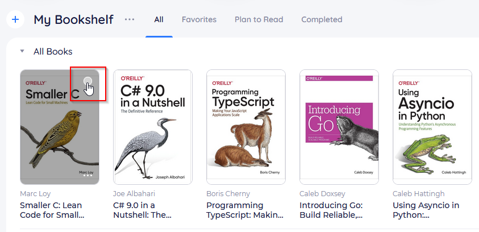Open the Introducing Go book cover
This screenshot has width=479, height=232.
[x=339, y=127]
